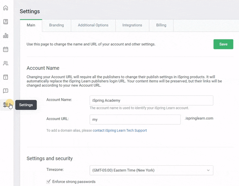Toggle Enforce strong passwords checkbox

48,182
